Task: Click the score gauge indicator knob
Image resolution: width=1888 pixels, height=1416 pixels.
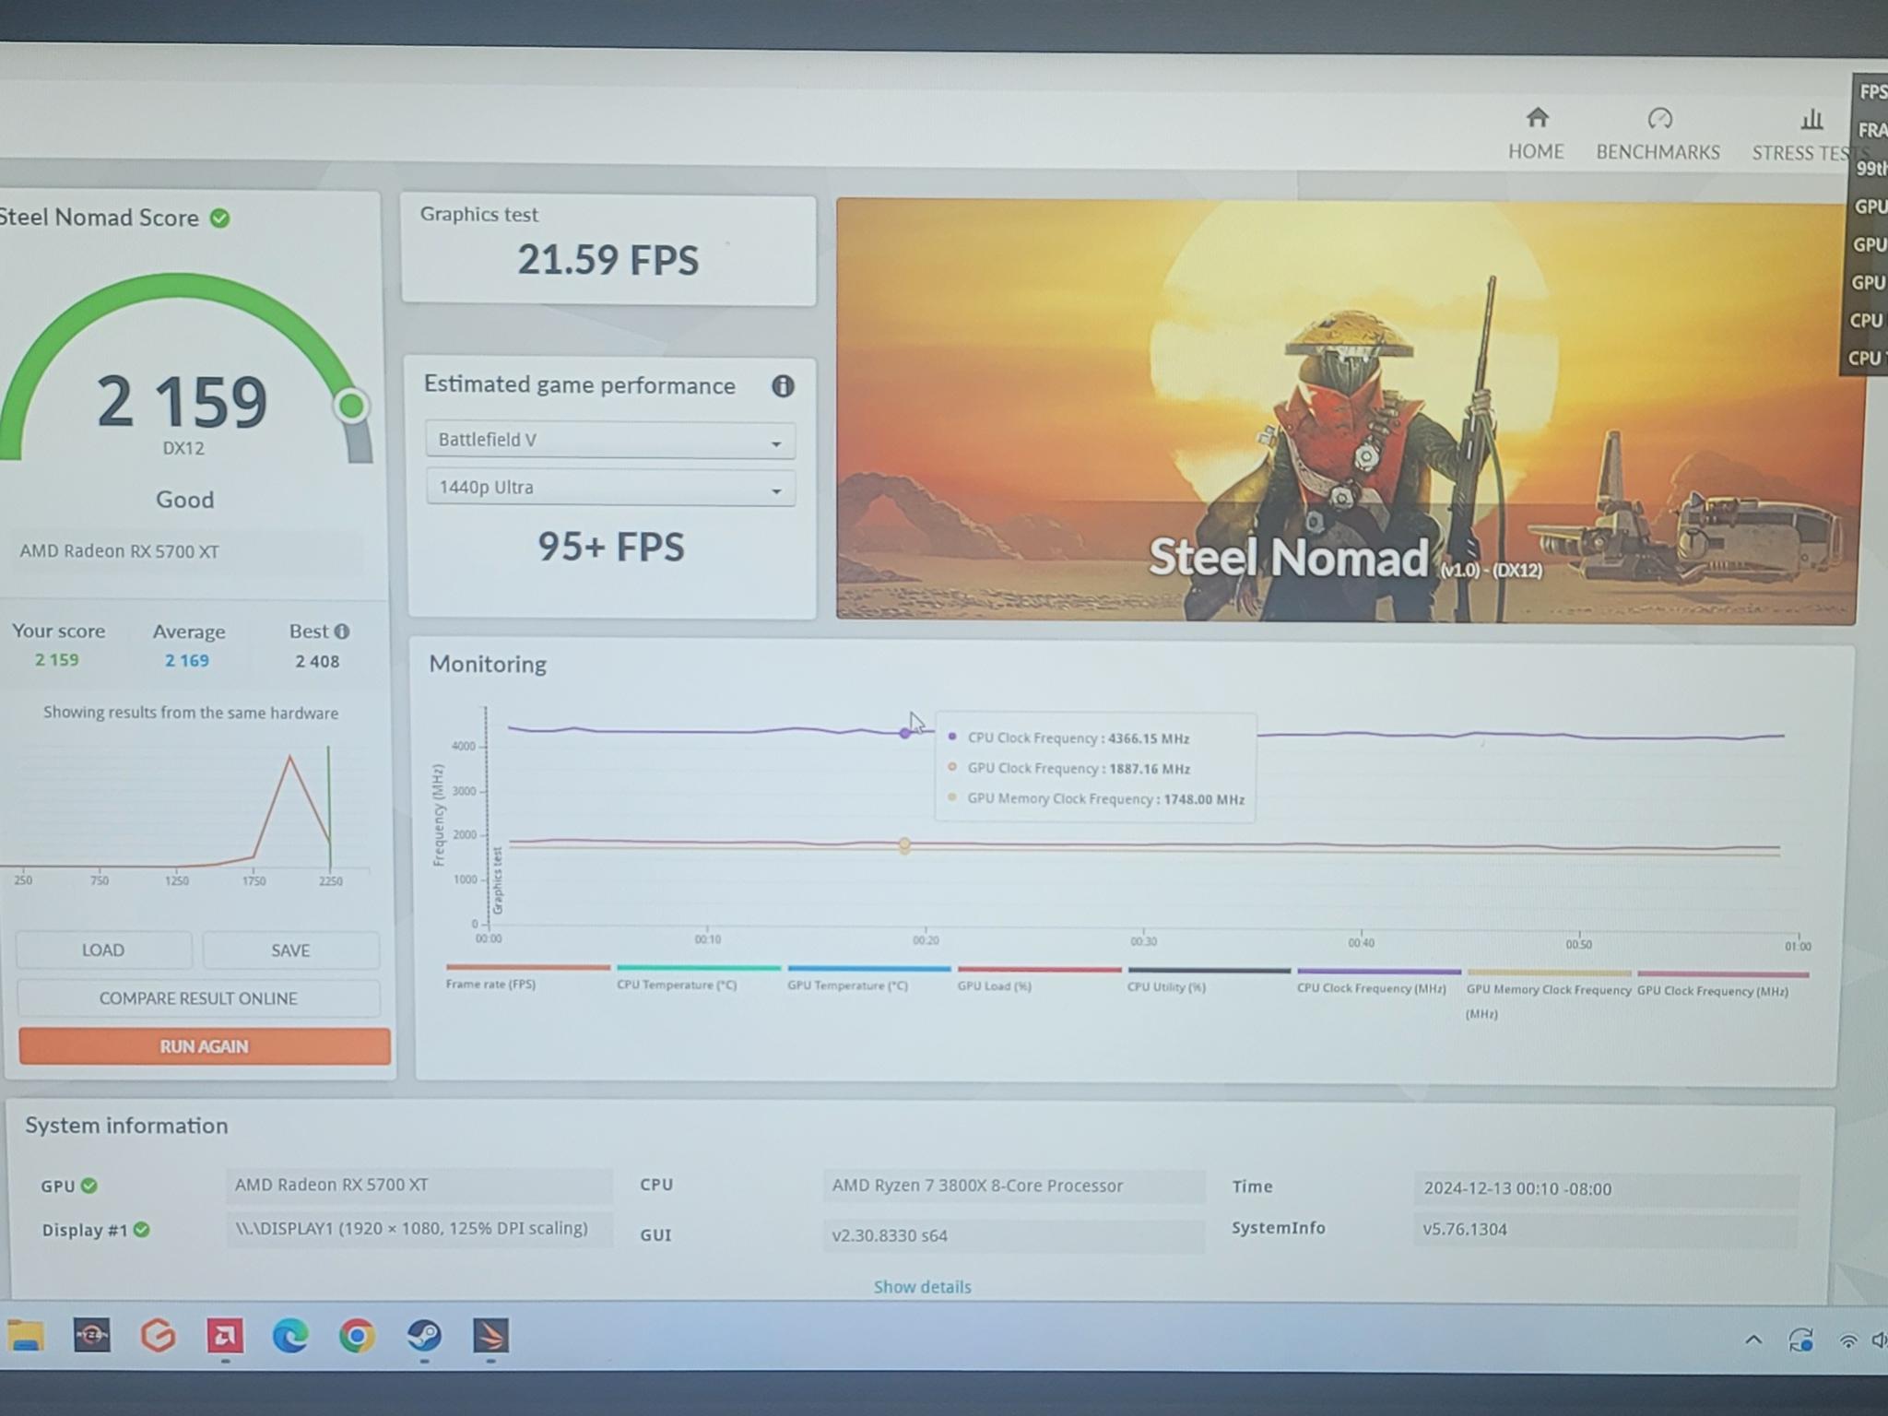Action: coord(351,406)
